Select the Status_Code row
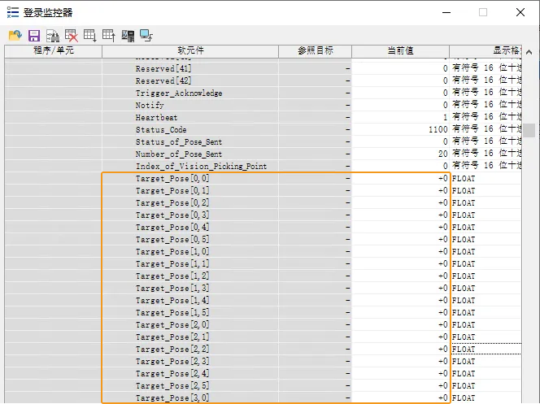Viewport: 540px width, 404px height. point(263,130)
